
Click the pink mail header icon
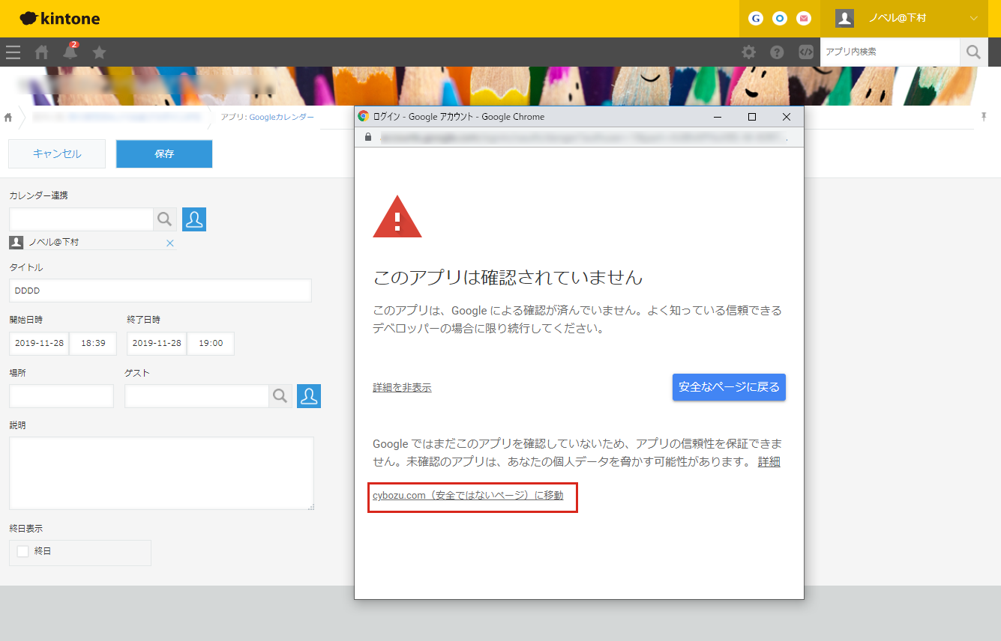coord(804,19)
